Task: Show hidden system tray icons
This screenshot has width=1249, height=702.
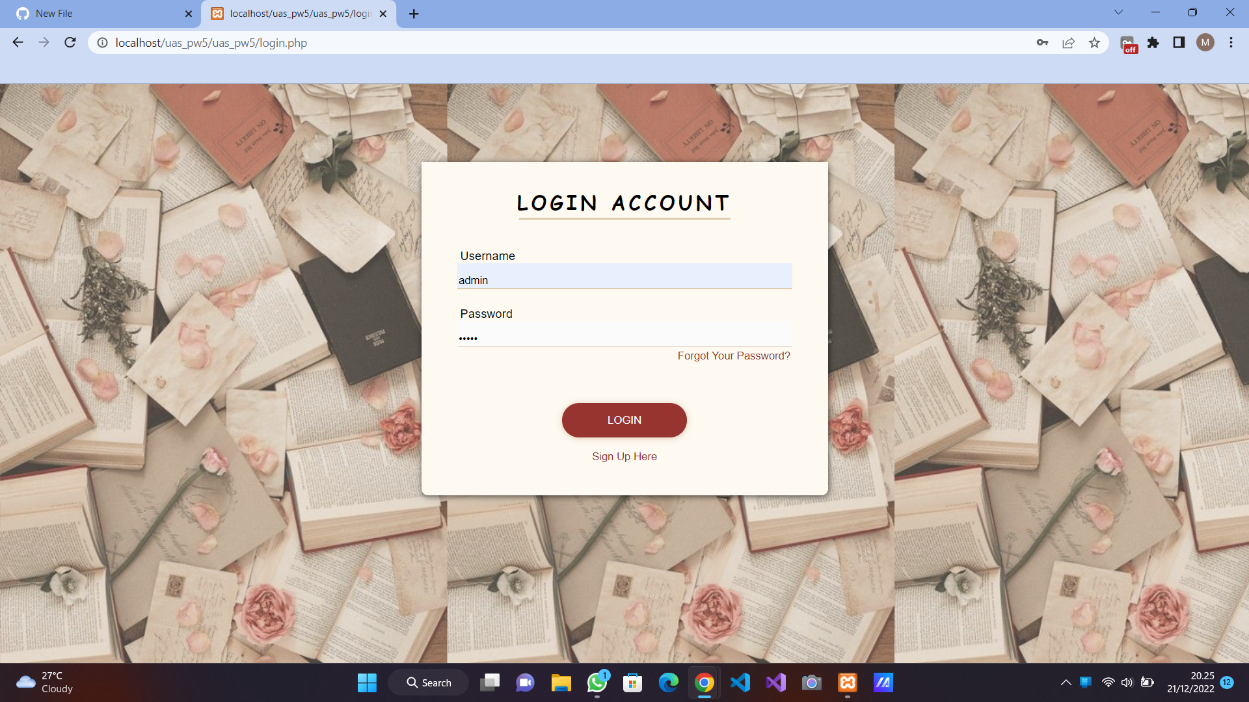Action: click(x=1066, y=682)
